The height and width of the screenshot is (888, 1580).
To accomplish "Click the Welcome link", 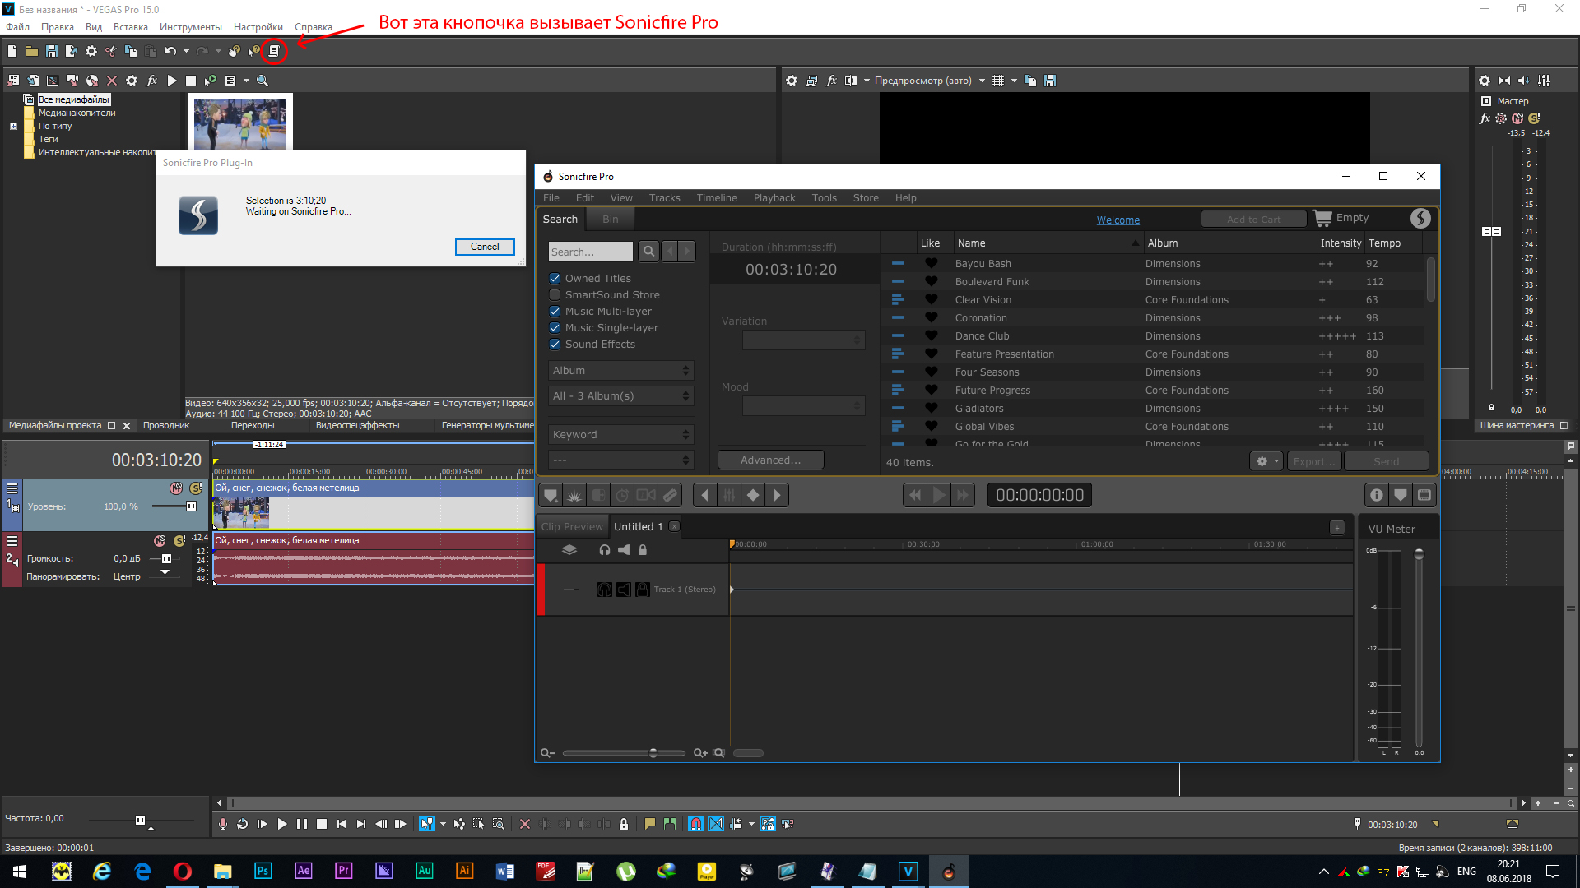I will (1118, 220).
